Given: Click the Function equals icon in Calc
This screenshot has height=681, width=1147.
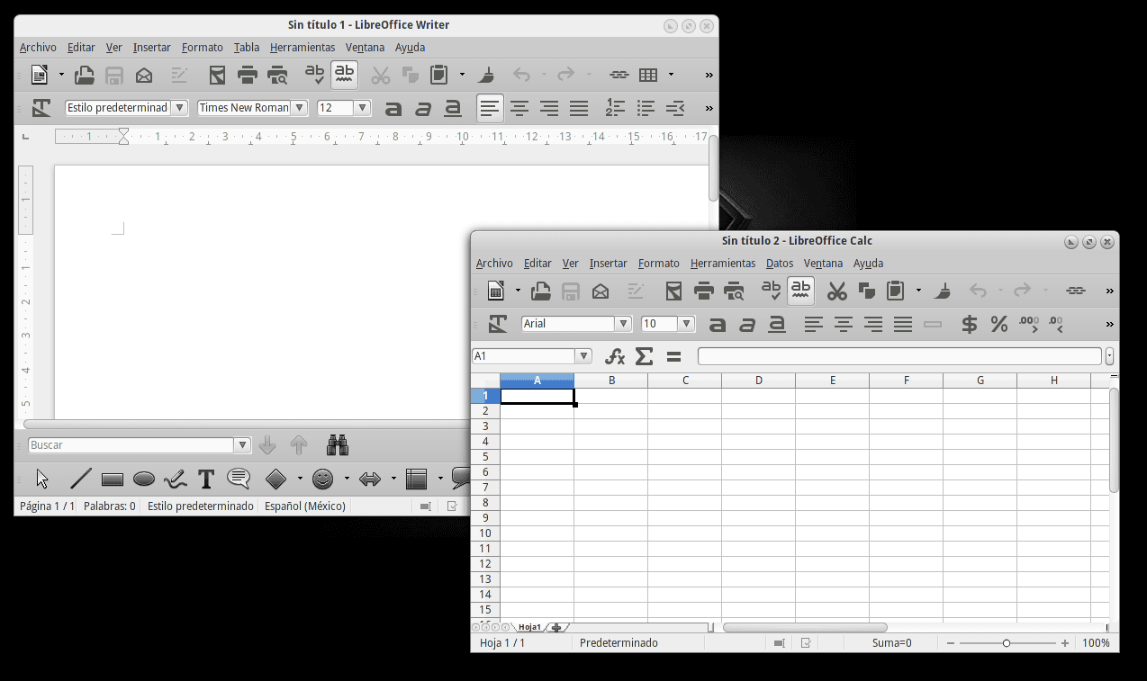Looking at the screenshot, I should point(673,356).
